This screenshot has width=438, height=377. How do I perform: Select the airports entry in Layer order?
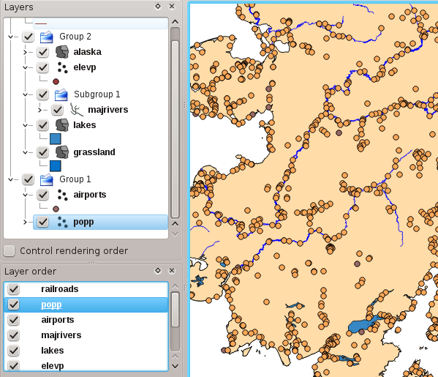click(x=58, y=320)
